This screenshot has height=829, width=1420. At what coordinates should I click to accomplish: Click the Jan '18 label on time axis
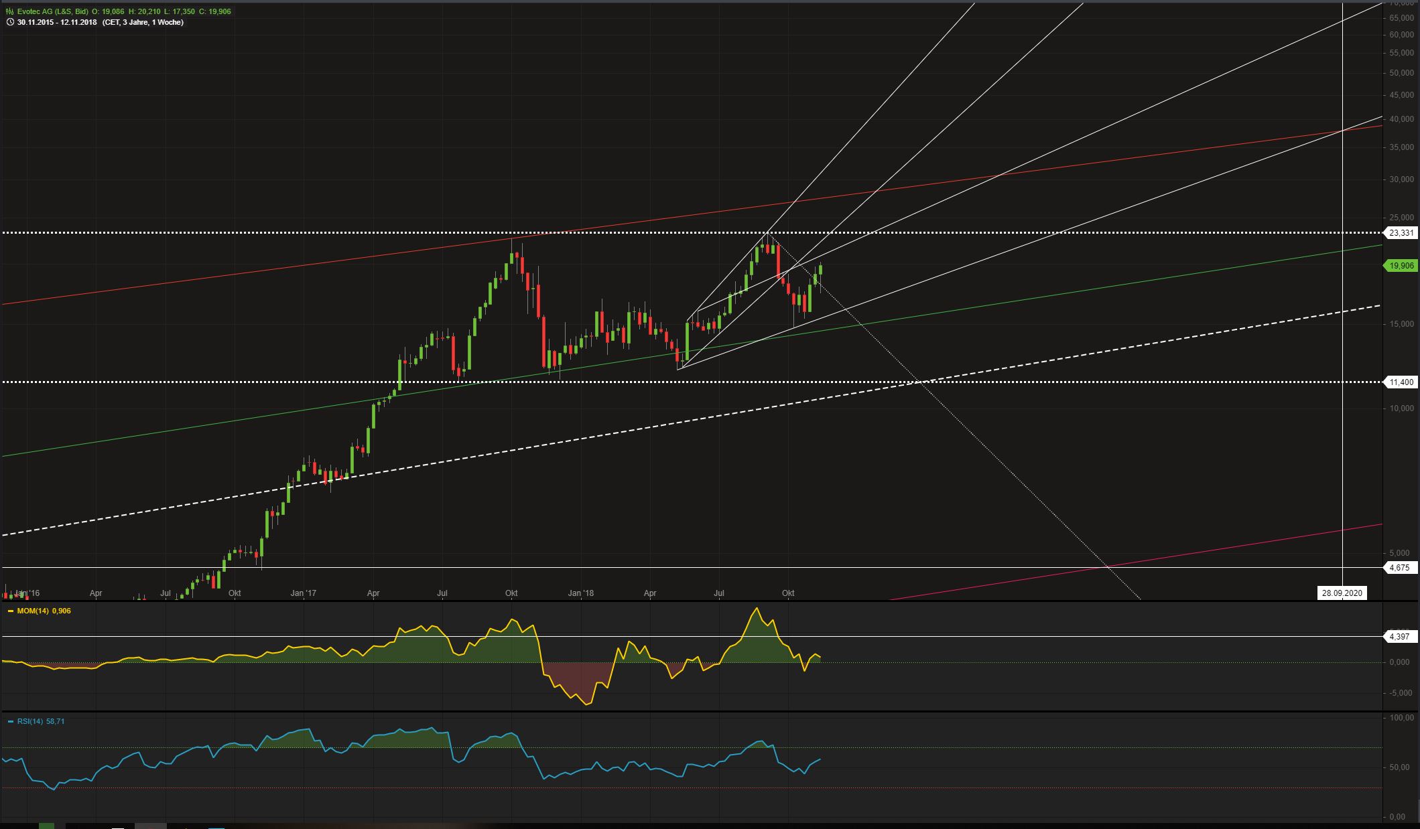580,593
